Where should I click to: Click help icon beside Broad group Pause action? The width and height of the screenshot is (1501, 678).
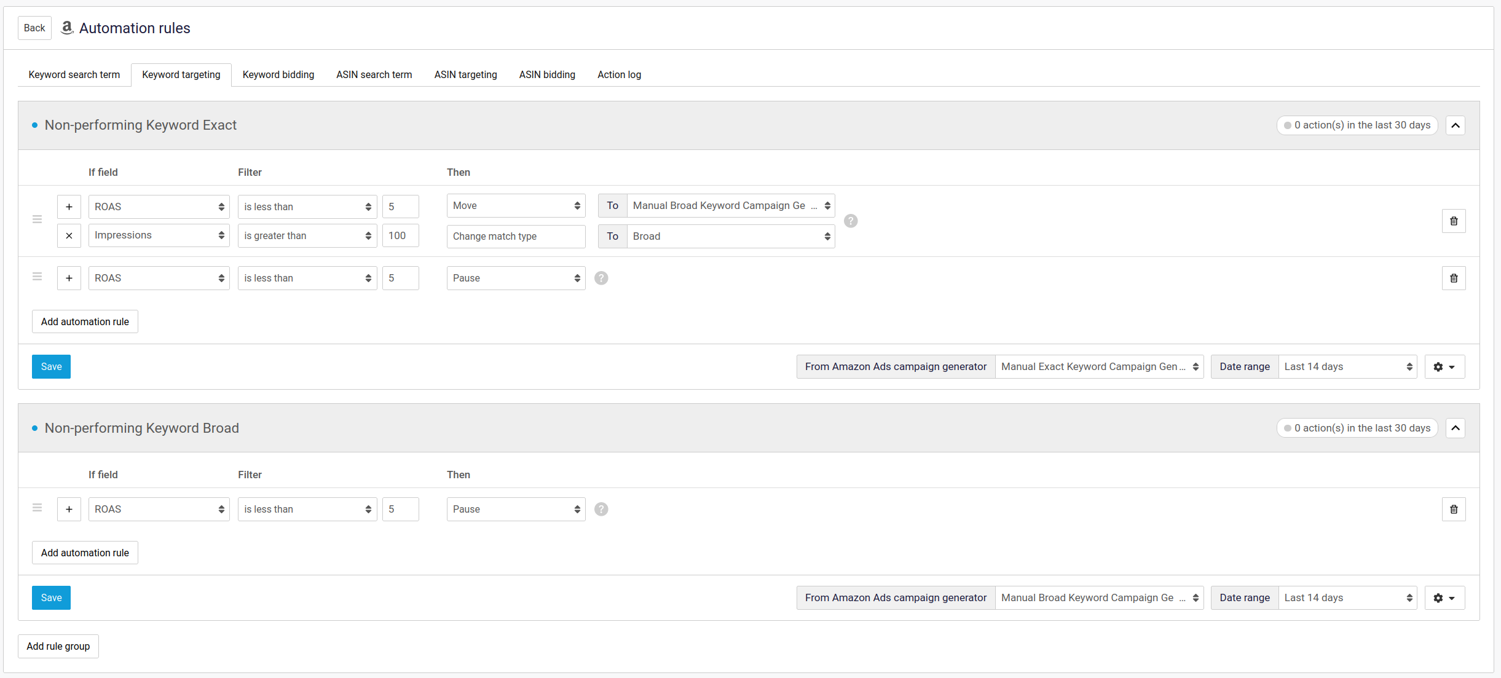pyautogui.click(x=601, y=510)
